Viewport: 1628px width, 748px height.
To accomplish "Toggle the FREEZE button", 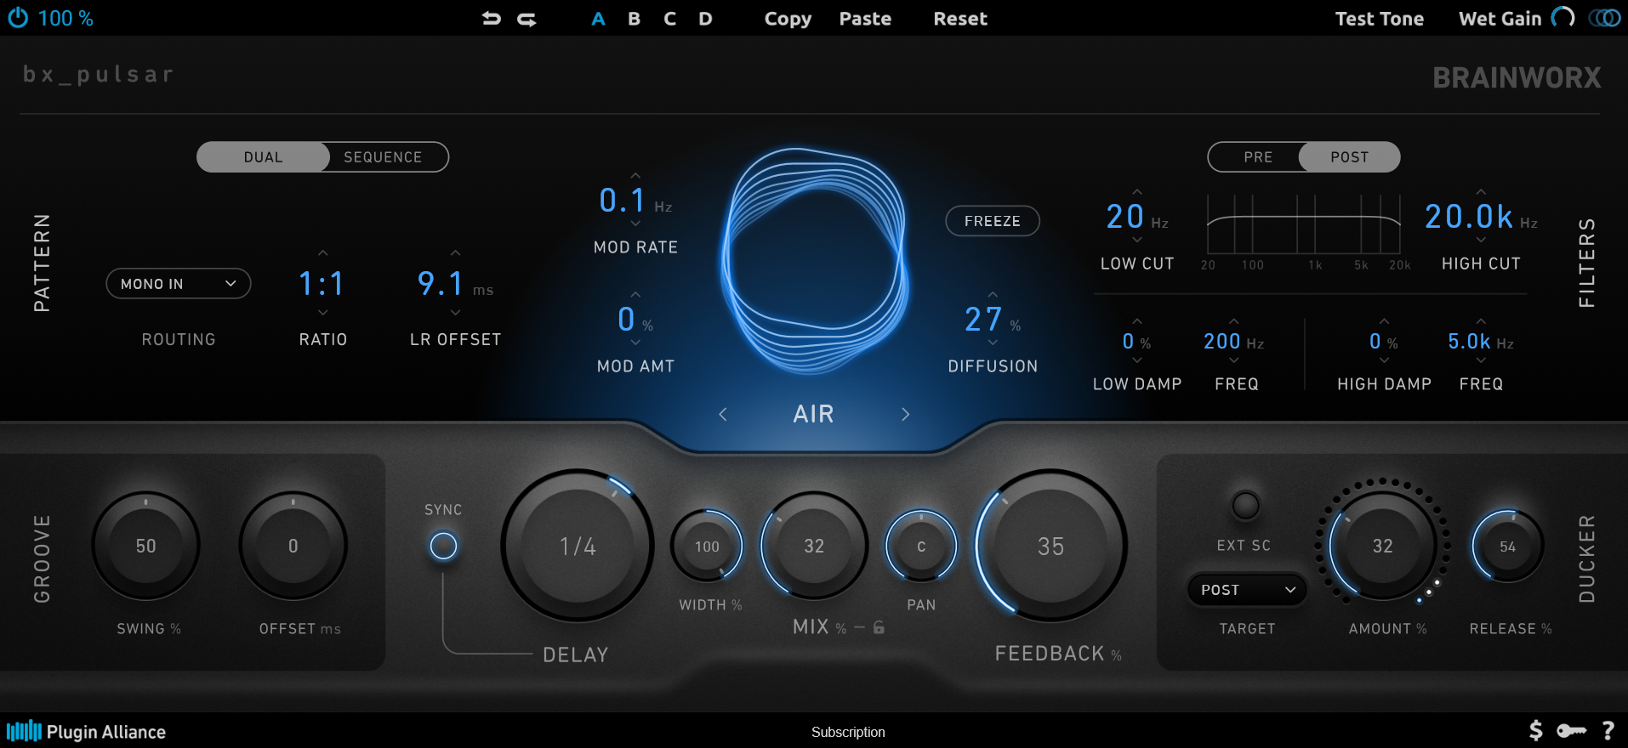I will pyautogui.click(x=993, y=221).
